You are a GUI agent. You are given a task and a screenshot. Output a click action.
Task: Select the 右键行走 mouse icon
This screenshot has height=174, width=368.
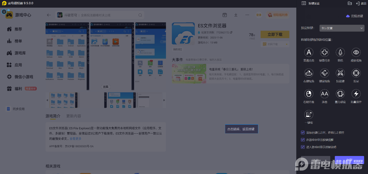coord(309,94)
